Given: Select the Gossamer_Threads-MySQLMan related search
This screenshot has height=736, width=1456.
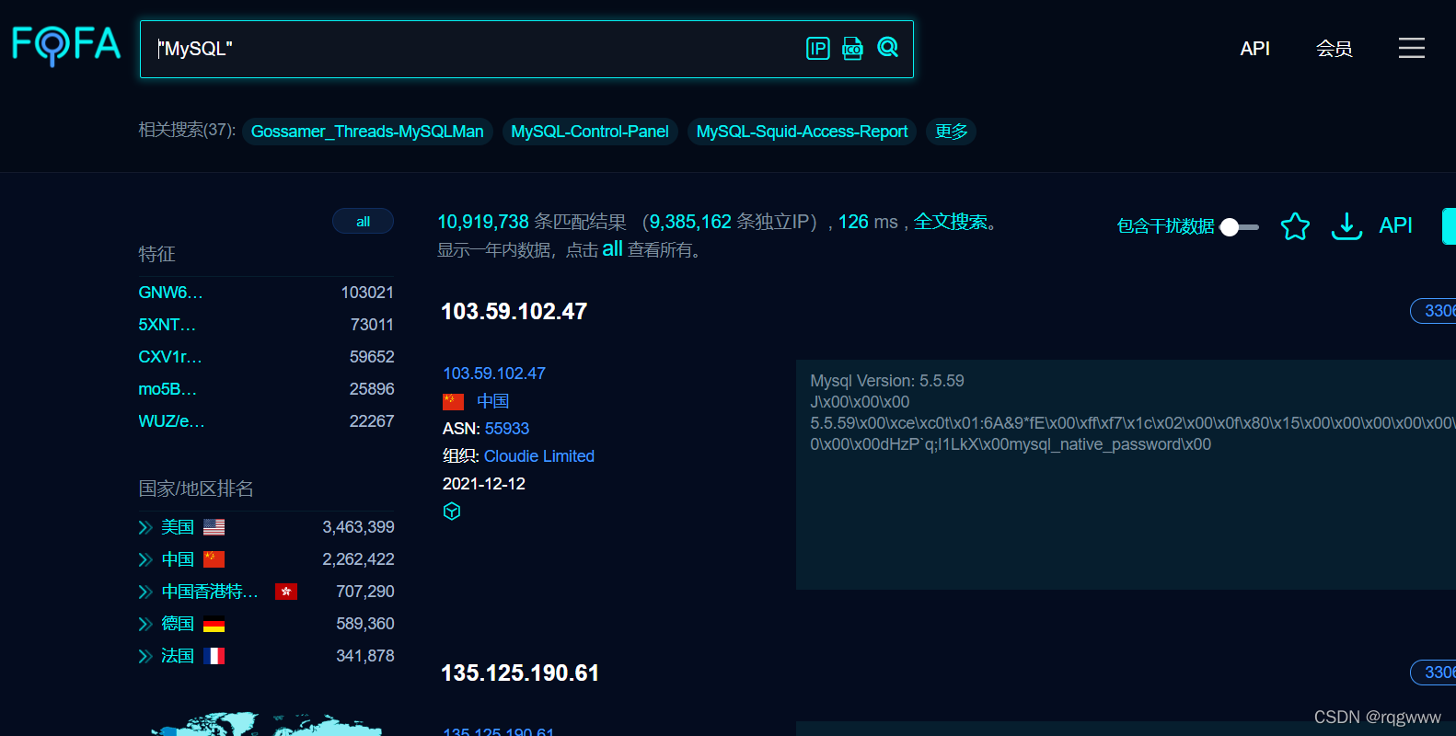Looking at the screenshot, I should [367, 132].
